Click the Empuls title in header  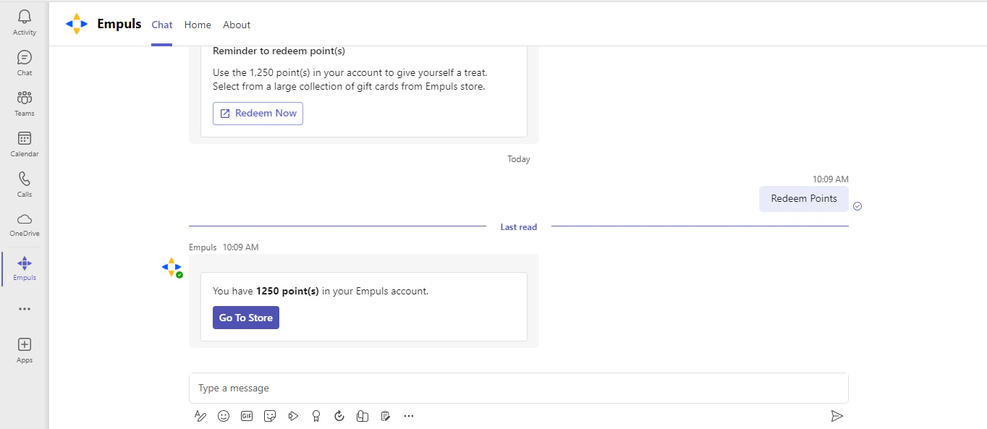coord(119,24)
